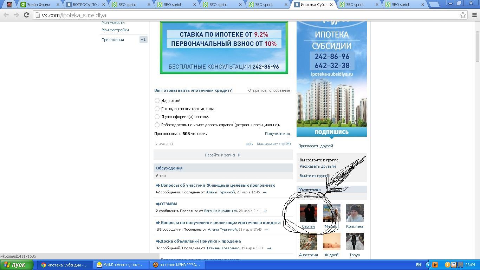Open Кристина member avatar
480x270 pixels.
355,213
